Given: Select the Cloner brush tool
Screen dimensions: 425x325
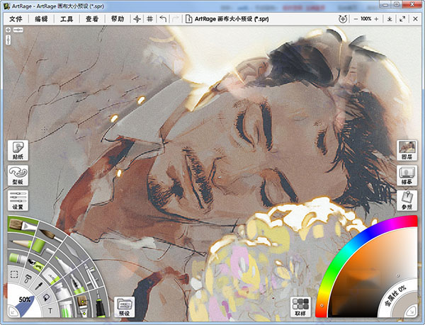Looking at the screenshot, I should [83, 305].
